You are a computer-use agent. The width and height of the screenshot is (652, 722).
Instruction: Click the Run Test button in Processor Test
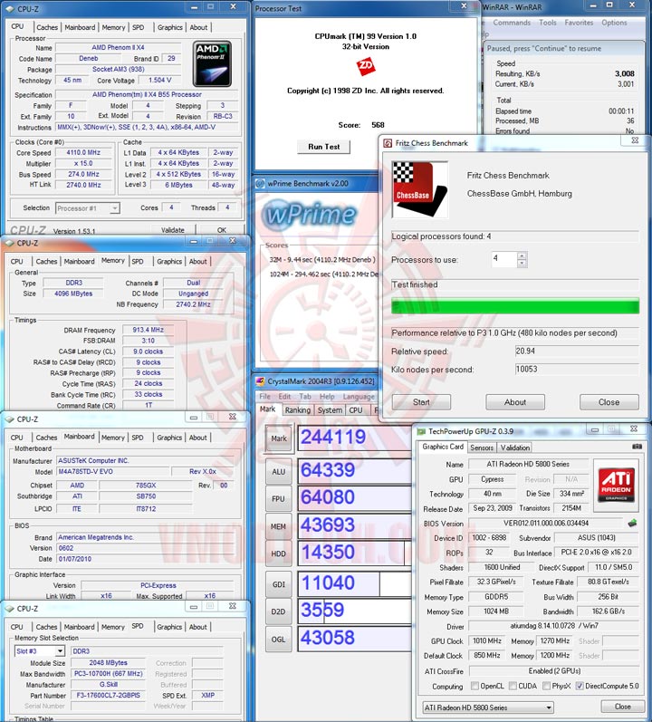(323, 147)
